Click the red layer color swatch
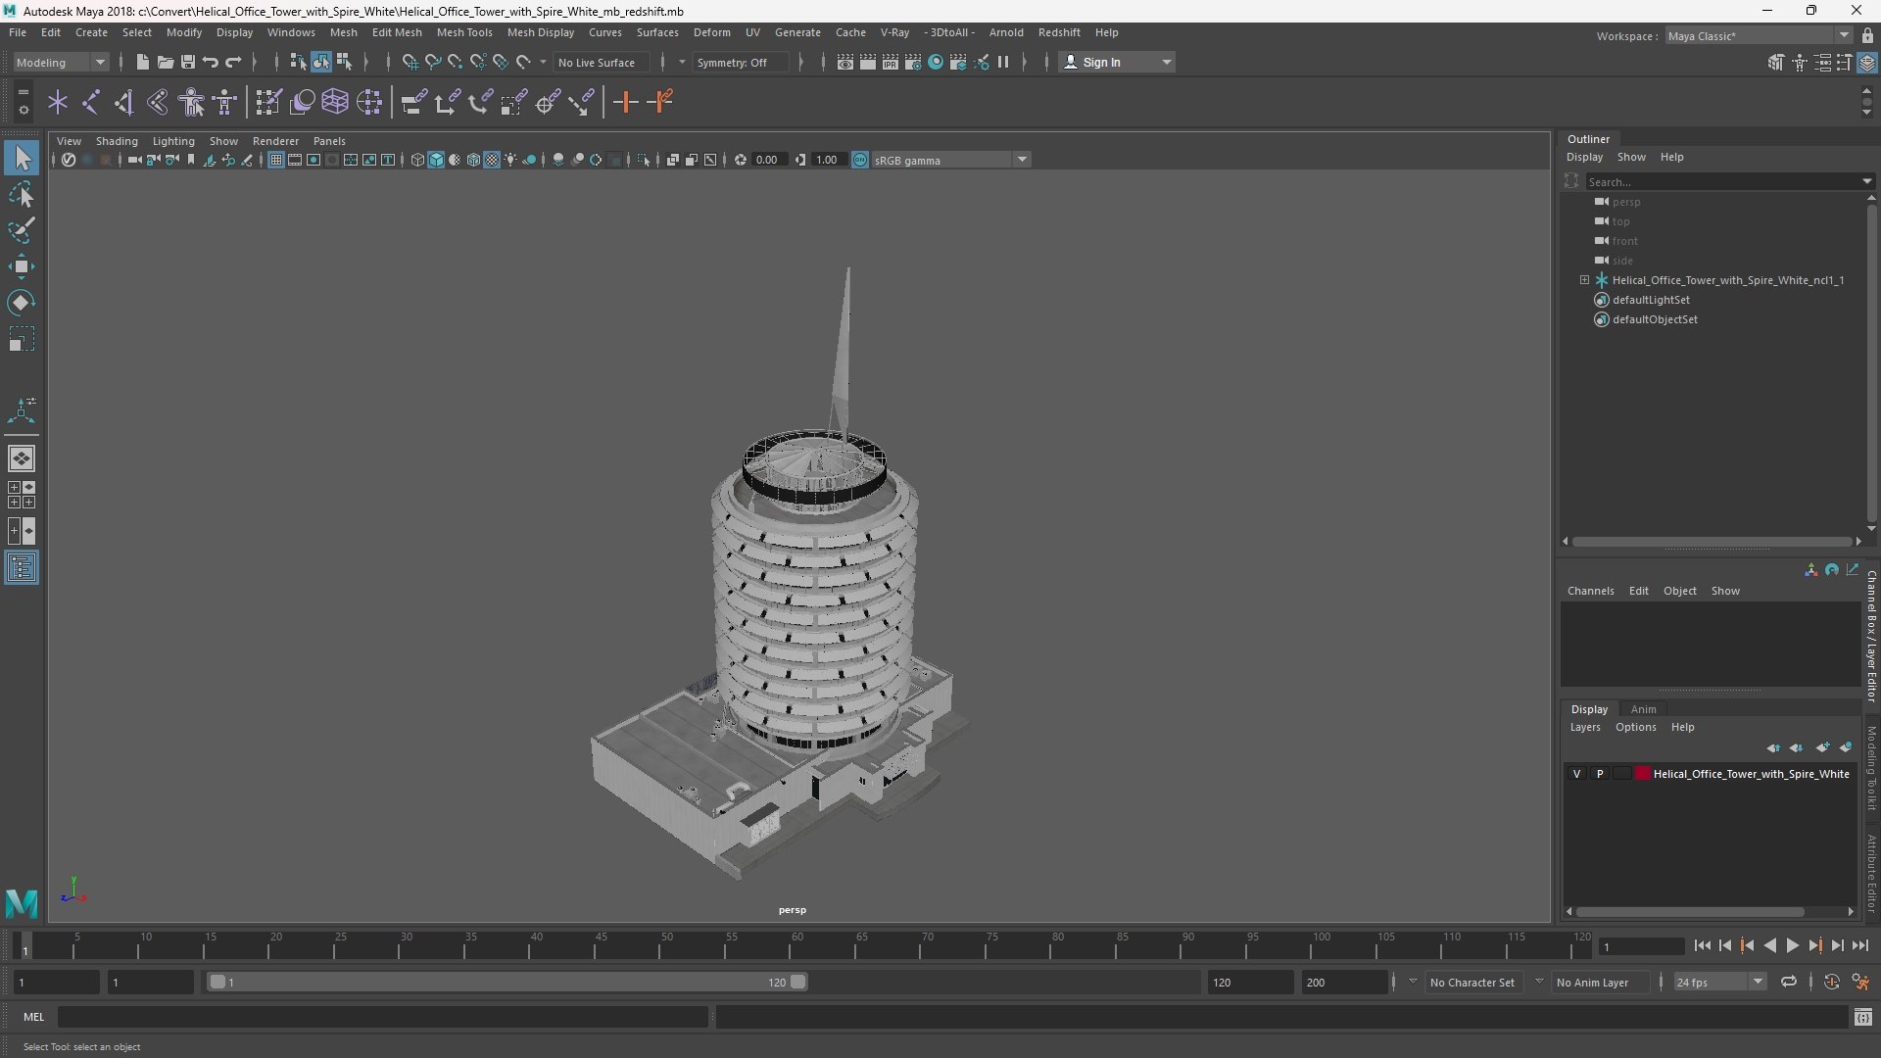Screen dimensions: 1881x1058 pyautogui.click(x=1643, y=774)
